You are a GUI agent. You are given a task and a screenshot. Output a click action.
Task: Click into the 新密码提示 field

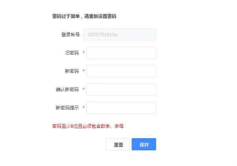[121, 108]
